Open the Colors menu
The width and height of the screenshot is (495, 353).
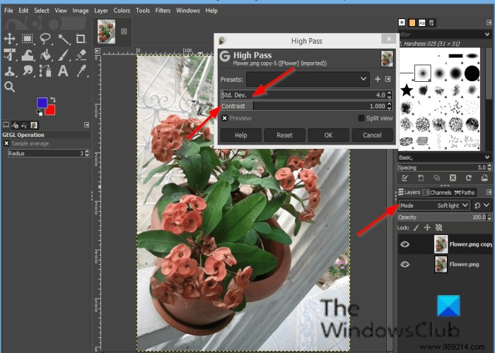coord(122,11)
